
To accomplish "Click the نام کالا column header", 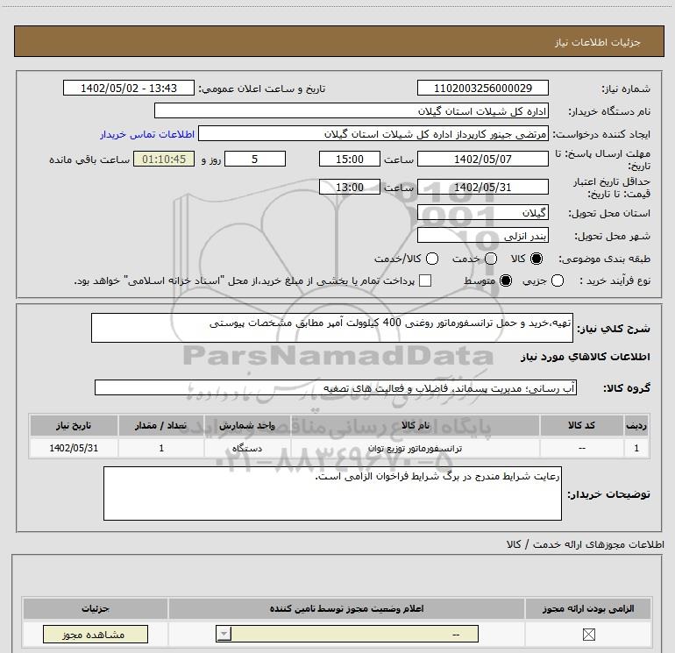I will (416, 425).
